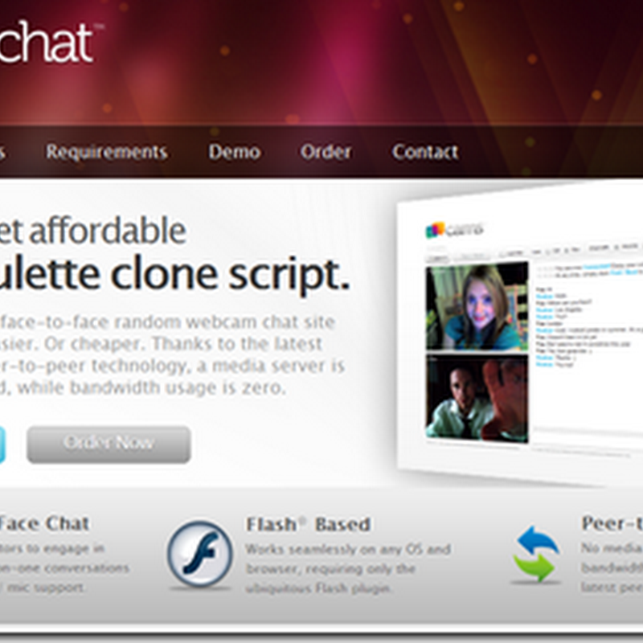The width and height of the screenshot is (643, 643).
Task: Click the webcam chat site description paragraph
Action: [x=172, y=354]
